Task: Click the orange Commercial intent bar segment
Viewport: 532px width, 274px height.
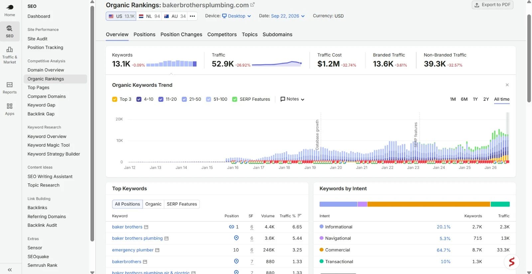Action: 429,204
